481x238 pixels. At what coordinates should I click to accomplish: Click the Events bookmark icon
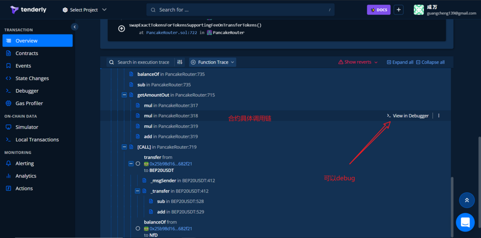click(x=9, y=66)
